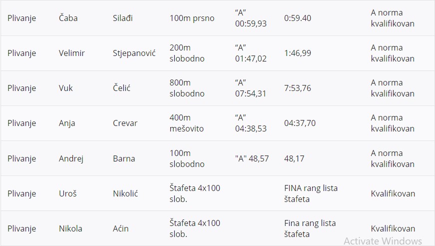Click the 100m prsno discipline cell
This screenshot has width=435, height=246.
(x=192, y=18)
